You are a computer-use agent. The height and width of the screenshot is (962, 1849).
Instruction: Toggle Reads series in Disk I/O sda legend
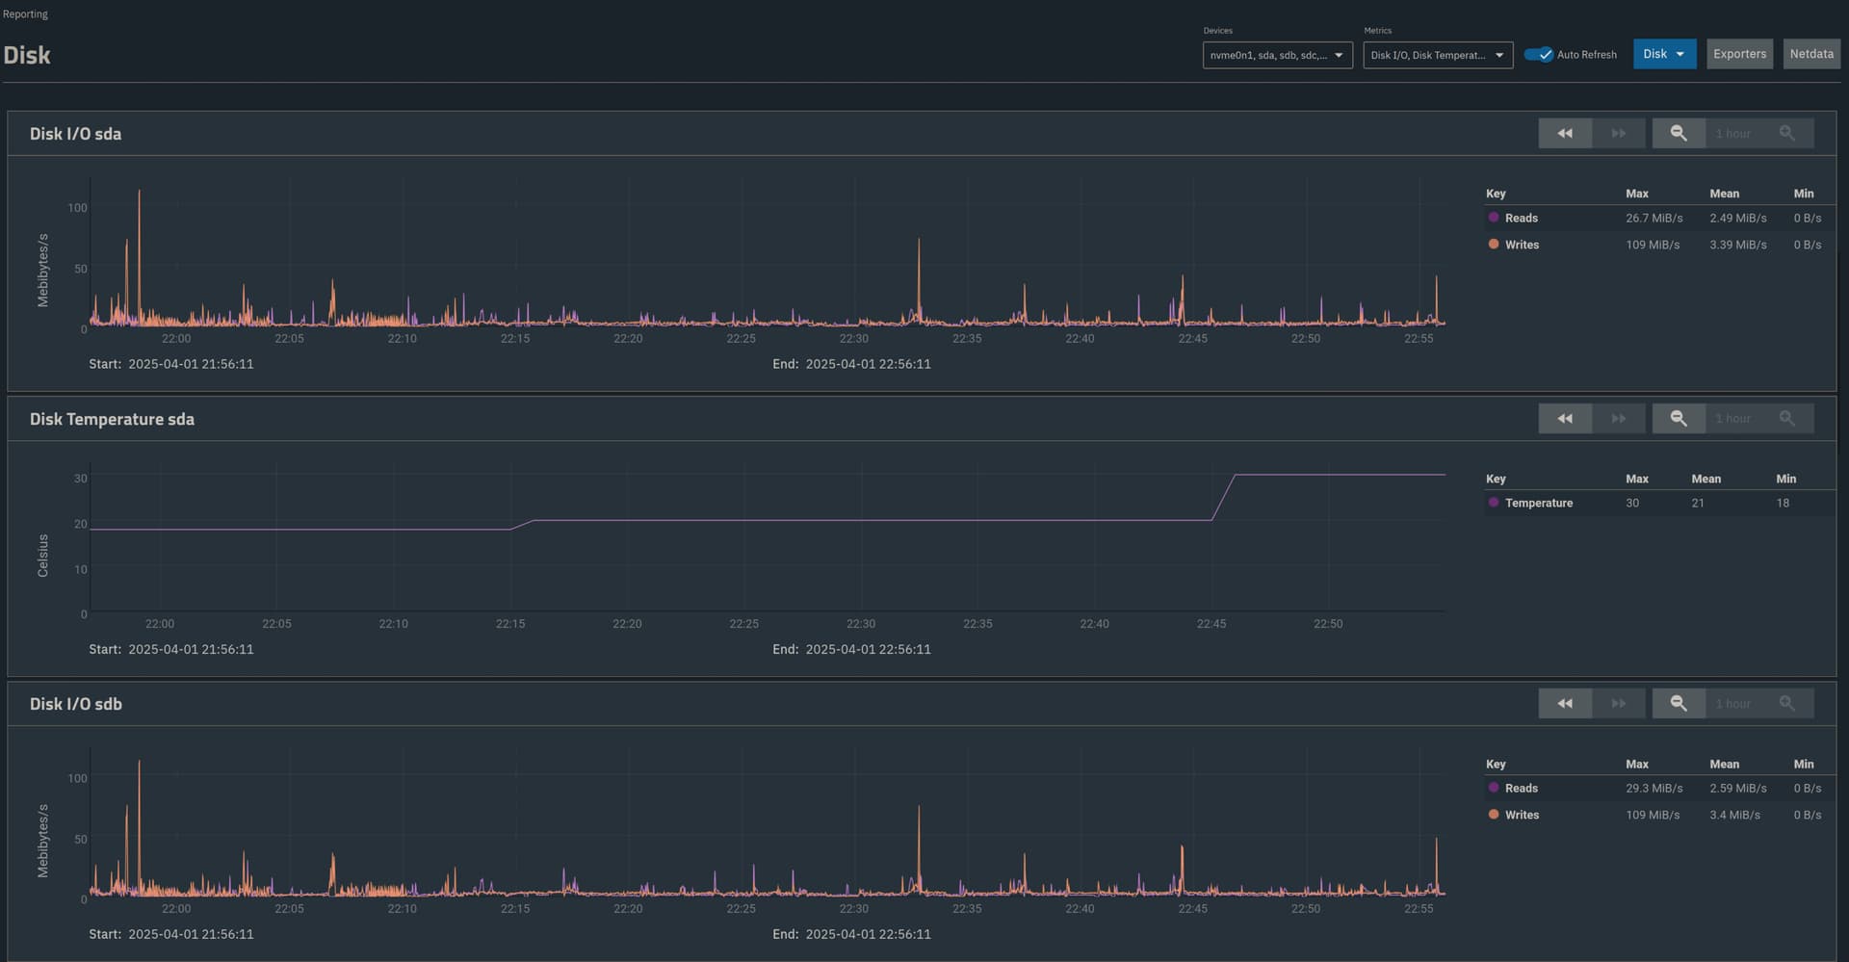(1521, 219)
